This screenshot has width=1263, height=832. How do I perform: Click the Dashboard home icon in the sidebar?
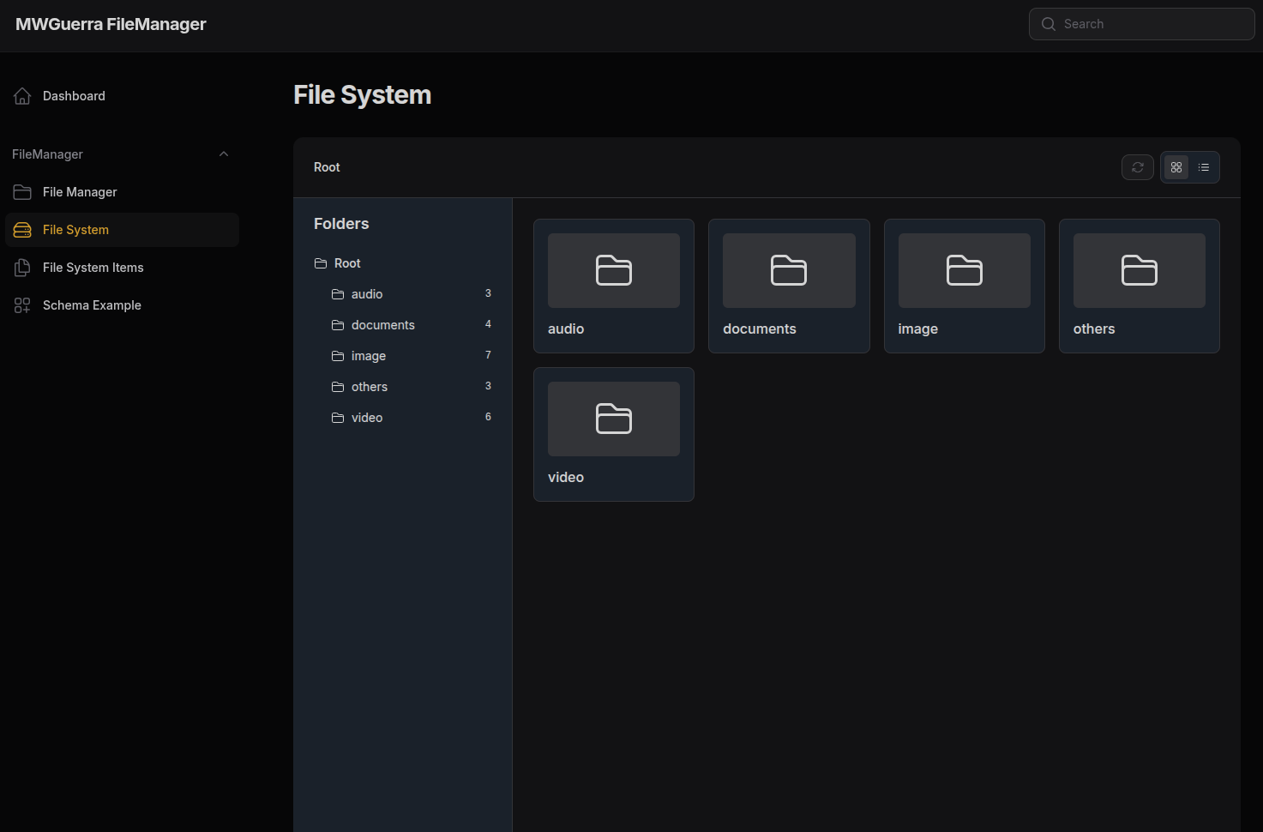pos(22,95)
